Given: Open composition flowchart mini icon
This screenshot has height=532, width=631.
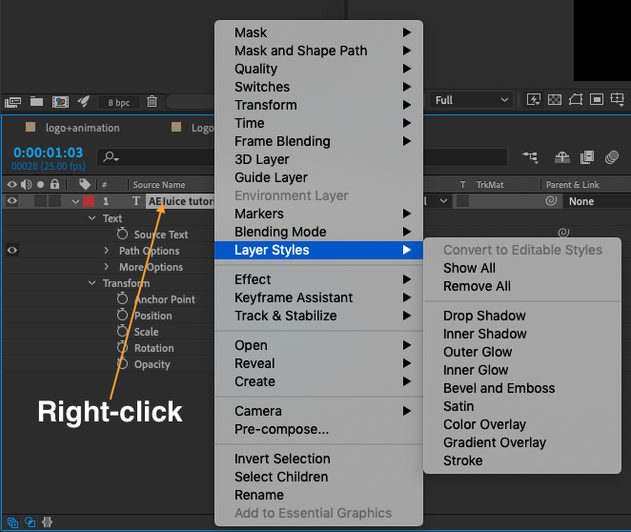Looking at the screenshot, I should (x=530, y=157).
